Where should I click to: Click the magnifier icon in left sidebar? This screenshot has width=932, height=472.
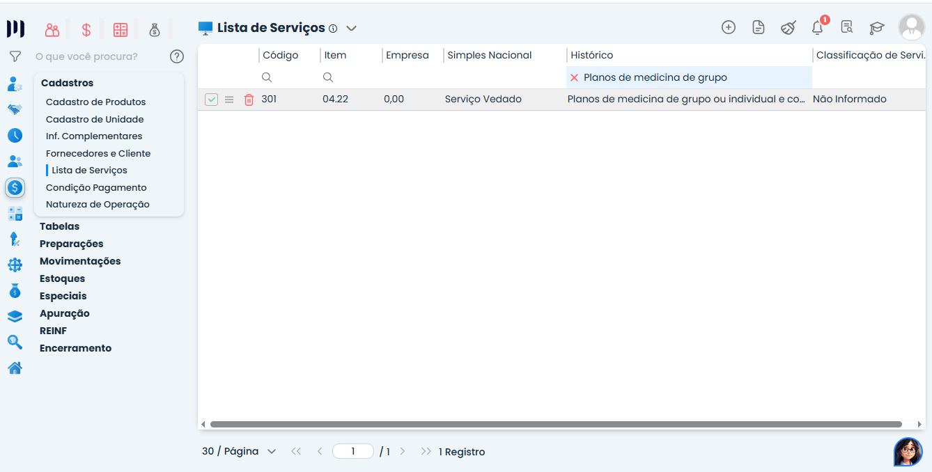point(15,342)
